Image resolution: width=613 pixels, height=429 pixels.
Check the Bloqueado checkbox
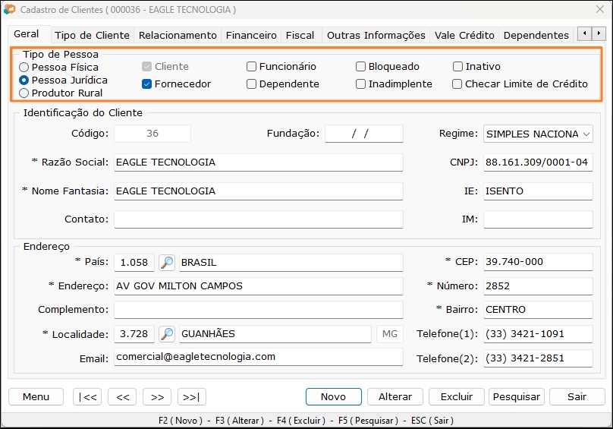pos(360,67)
